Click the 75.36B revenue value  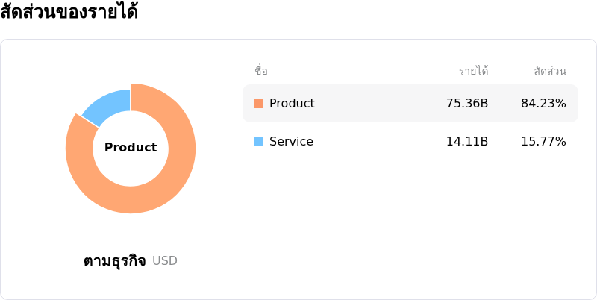click(x=467, y=103)
